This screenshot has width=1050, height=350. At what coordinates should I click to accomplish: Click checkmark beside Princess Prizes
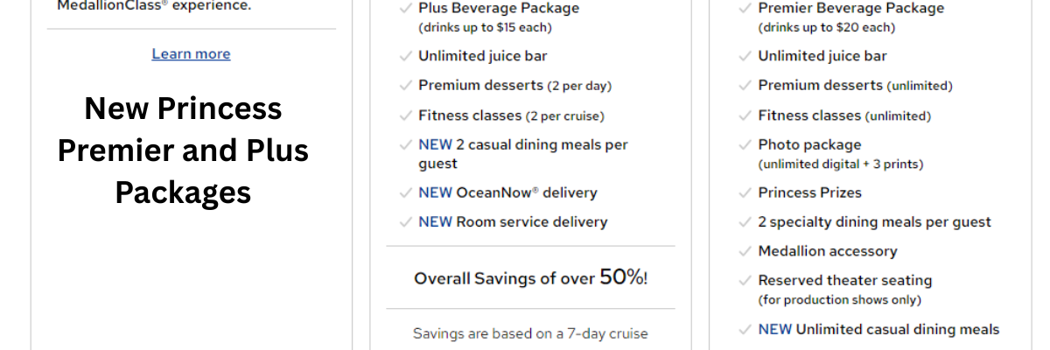pos(745,193)
